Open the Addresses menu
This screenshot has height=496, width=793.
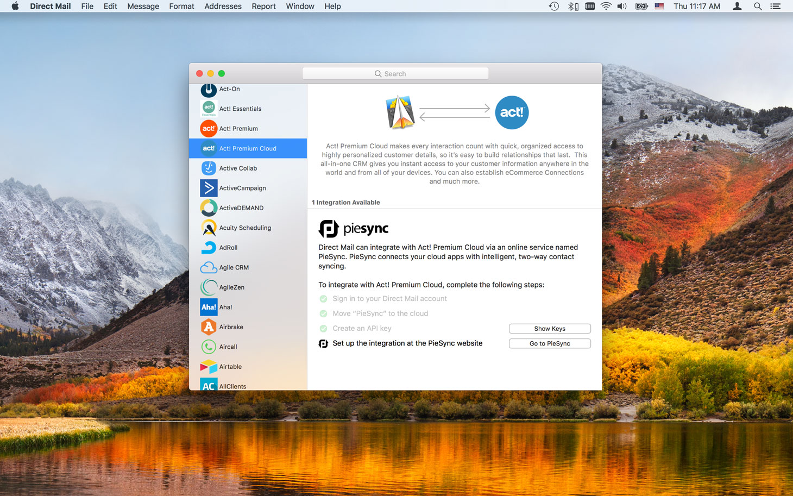tap(223, 7)
